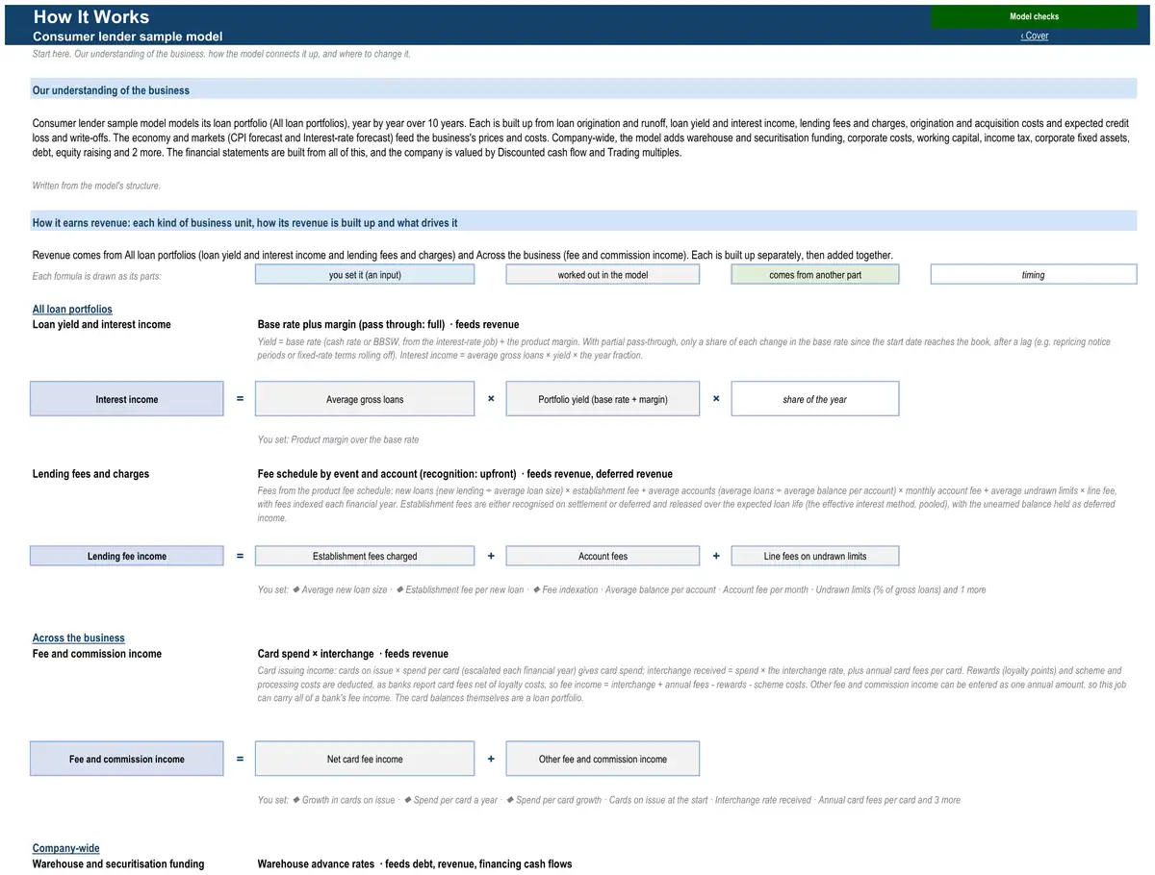
Task: Select the 'Written from the model's structure.' note
Action: [x=96, y=186]
